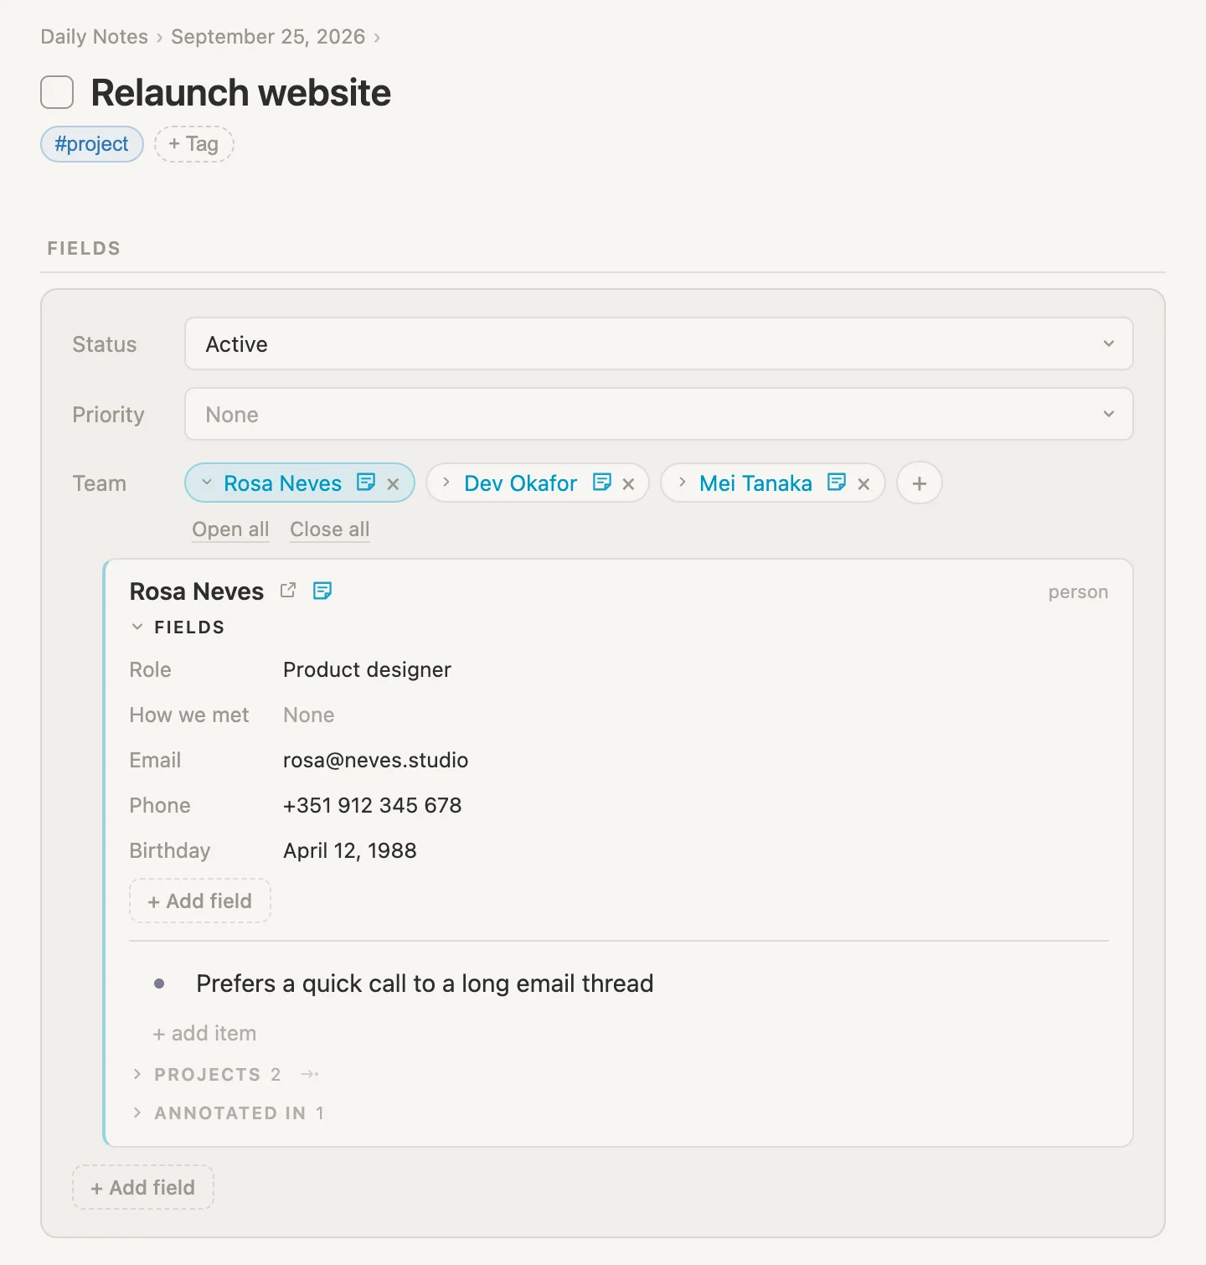Viewport: 1206px width, 1265px height.
Task: Collapse FIELDS section in Rosa Neves card
Action: (x=137, y=627)
